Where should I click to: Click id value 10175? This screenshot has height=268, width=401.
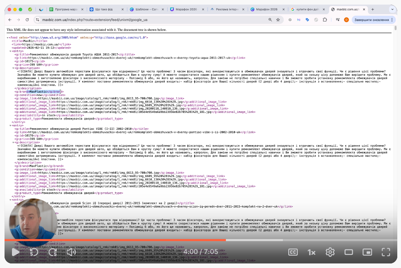[x=29, y=61]
